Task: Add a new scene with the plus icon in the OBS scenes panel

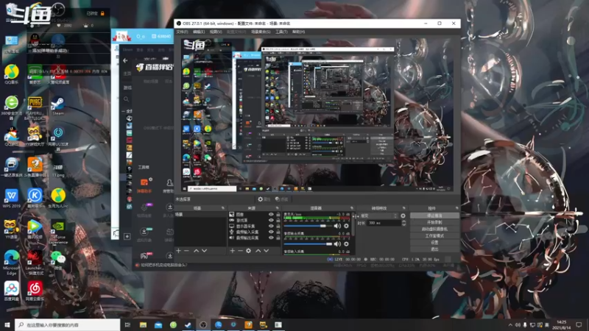Action: pyautogui.click(x=178, y=251)
